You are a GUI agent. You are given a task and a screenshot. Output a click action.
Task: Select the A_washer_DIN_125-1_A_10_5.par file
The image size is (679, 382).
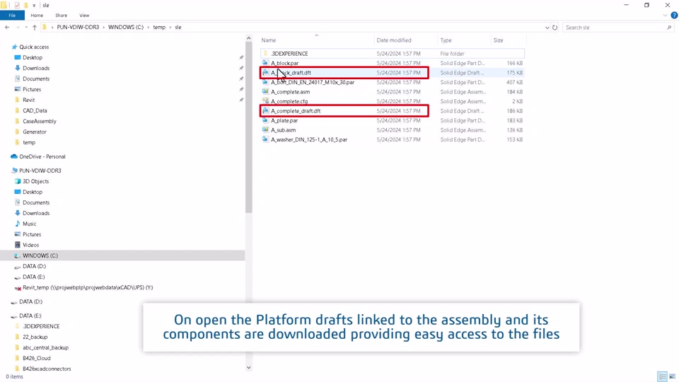coord(392,139)
